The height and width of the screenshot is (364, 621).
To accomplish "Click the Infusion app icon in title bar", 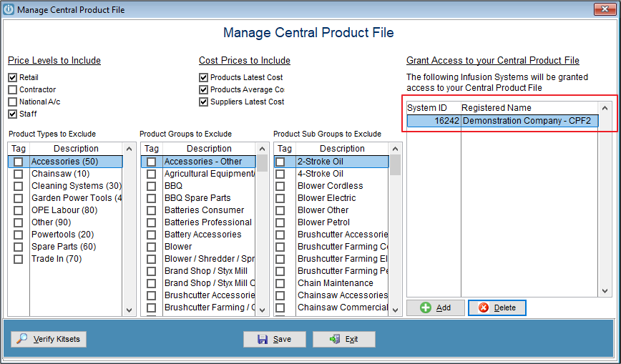I will coord(9,9).
